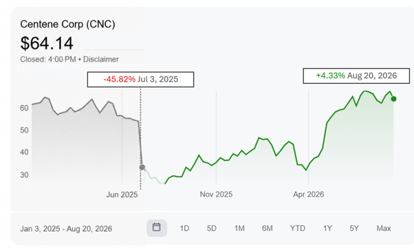Click the gray Jul 3, 2025 chart marker
Screen dimensions: 414x248
click(x=142, y=167)
